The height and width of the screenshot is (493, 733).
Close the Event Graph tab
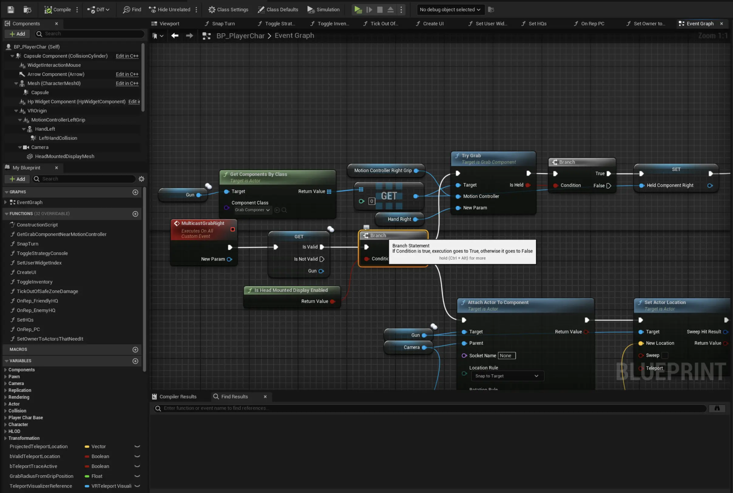[x=722, y=24]
